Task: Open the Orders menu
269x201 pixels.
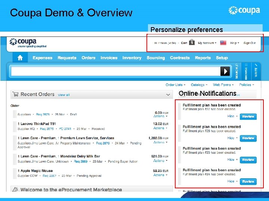Action: click(x=88, y=58)
